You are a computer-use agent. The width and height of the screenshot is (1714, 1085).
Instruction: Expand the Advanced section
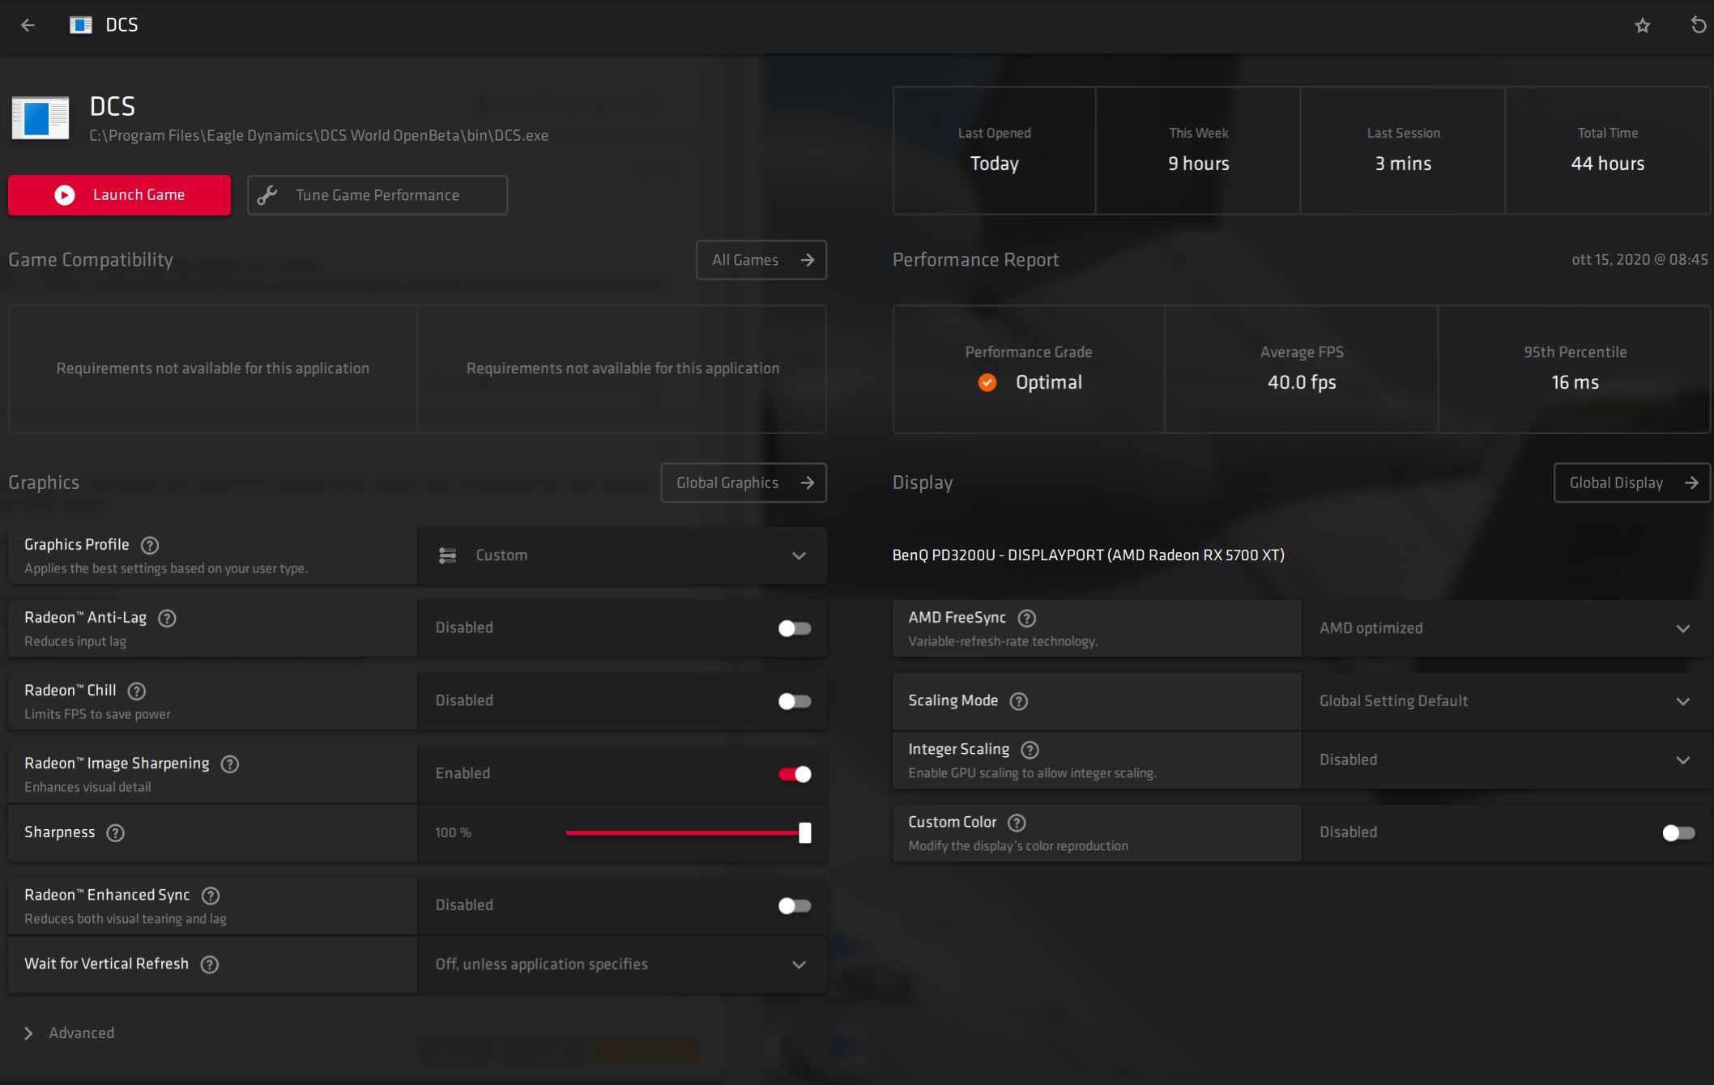click(x=70, y=1033)
